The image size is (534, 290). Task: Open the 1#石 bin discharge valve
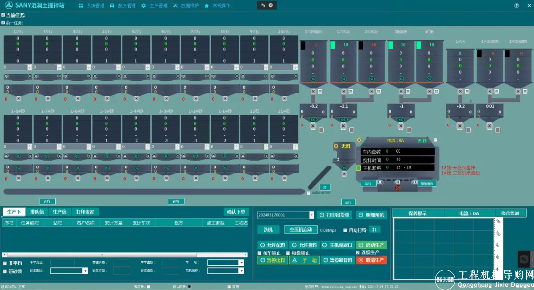[x=18, y=99]
